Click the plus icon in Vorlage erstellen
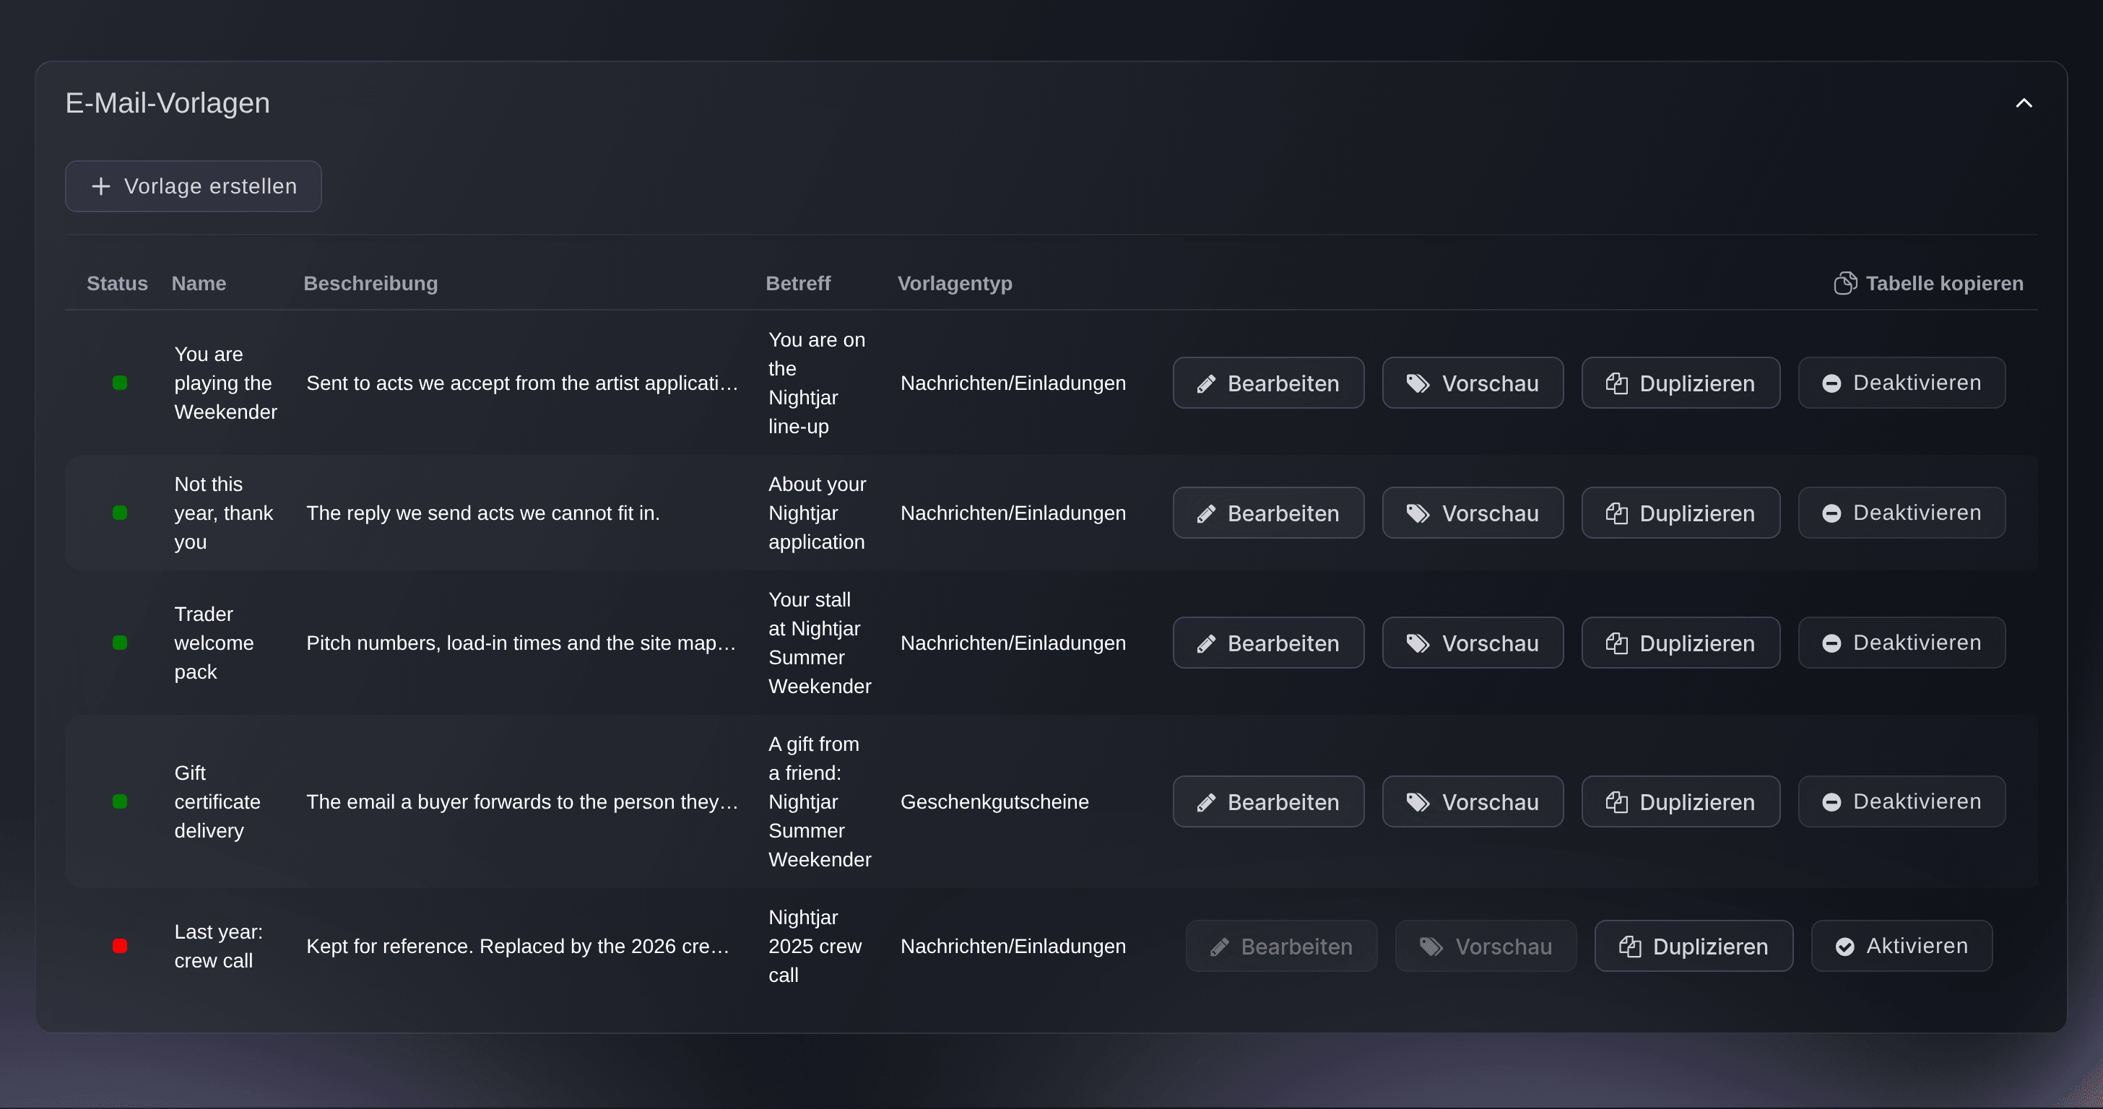Image resolution: width=2103 pixels, height=1109 pixels. [100, 186]
